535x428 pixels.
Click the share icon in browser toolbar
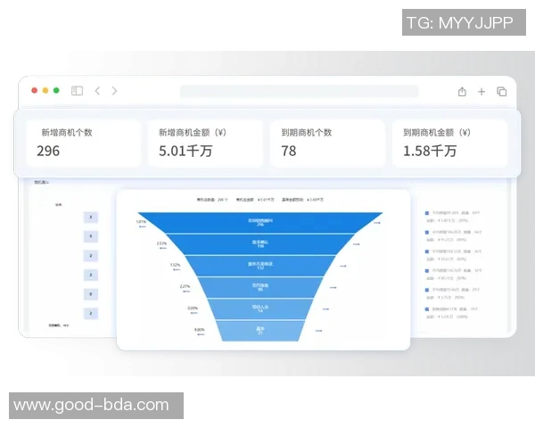pos(462,91)
